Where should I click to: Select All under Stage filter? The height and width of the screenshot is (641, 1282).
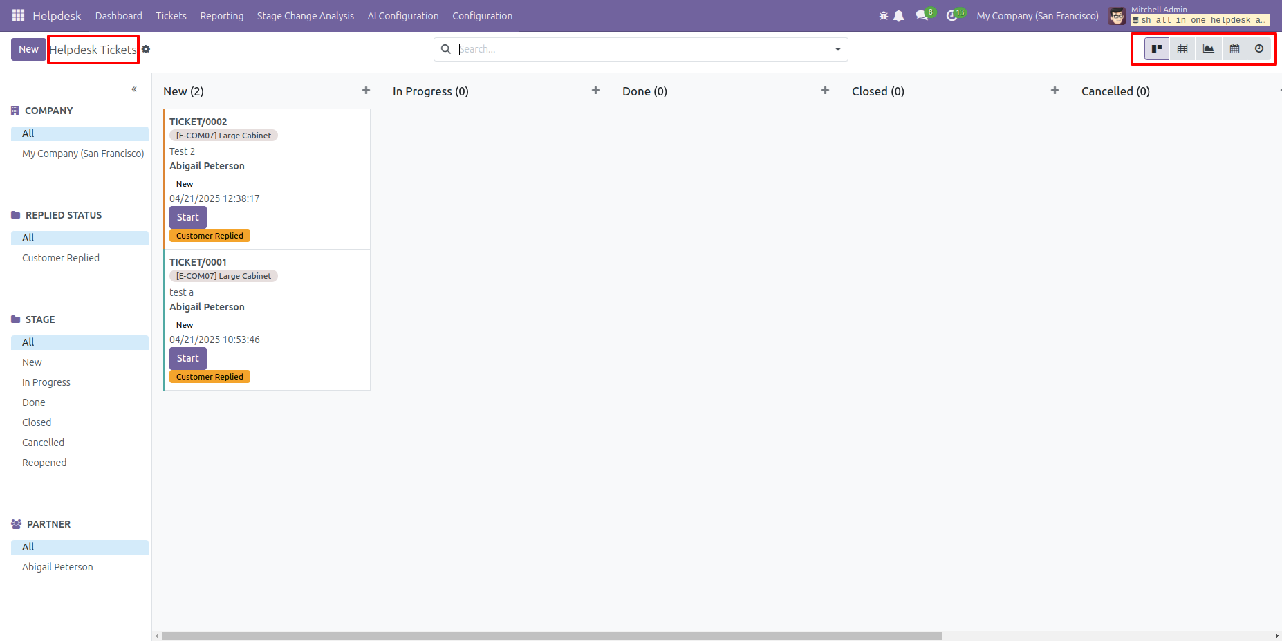(80, 342)
